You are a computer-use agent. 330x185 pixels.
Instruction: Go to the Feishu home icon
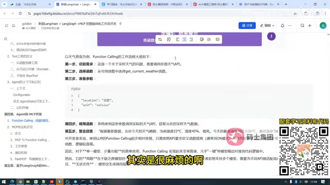(x=13, y=26)
